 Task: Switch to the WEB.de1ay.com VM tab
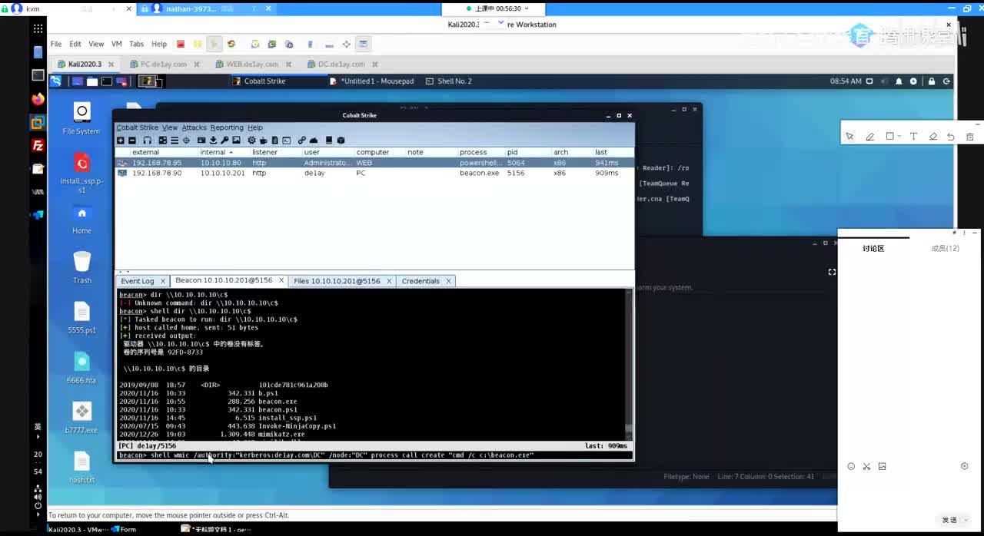pos(251,65)
